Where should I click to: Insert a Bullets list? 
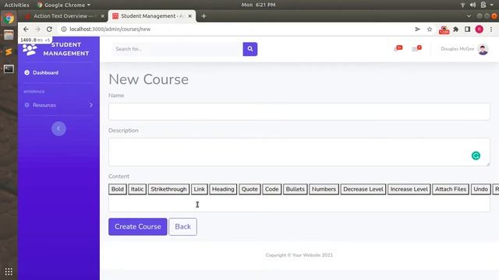[x=295, y=189]
